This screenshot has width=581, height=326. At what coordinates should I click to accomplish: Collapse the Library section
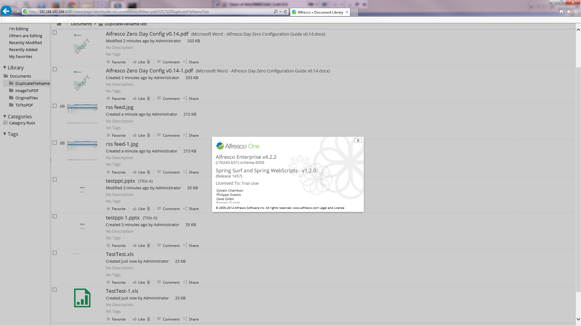click(5, 68)
